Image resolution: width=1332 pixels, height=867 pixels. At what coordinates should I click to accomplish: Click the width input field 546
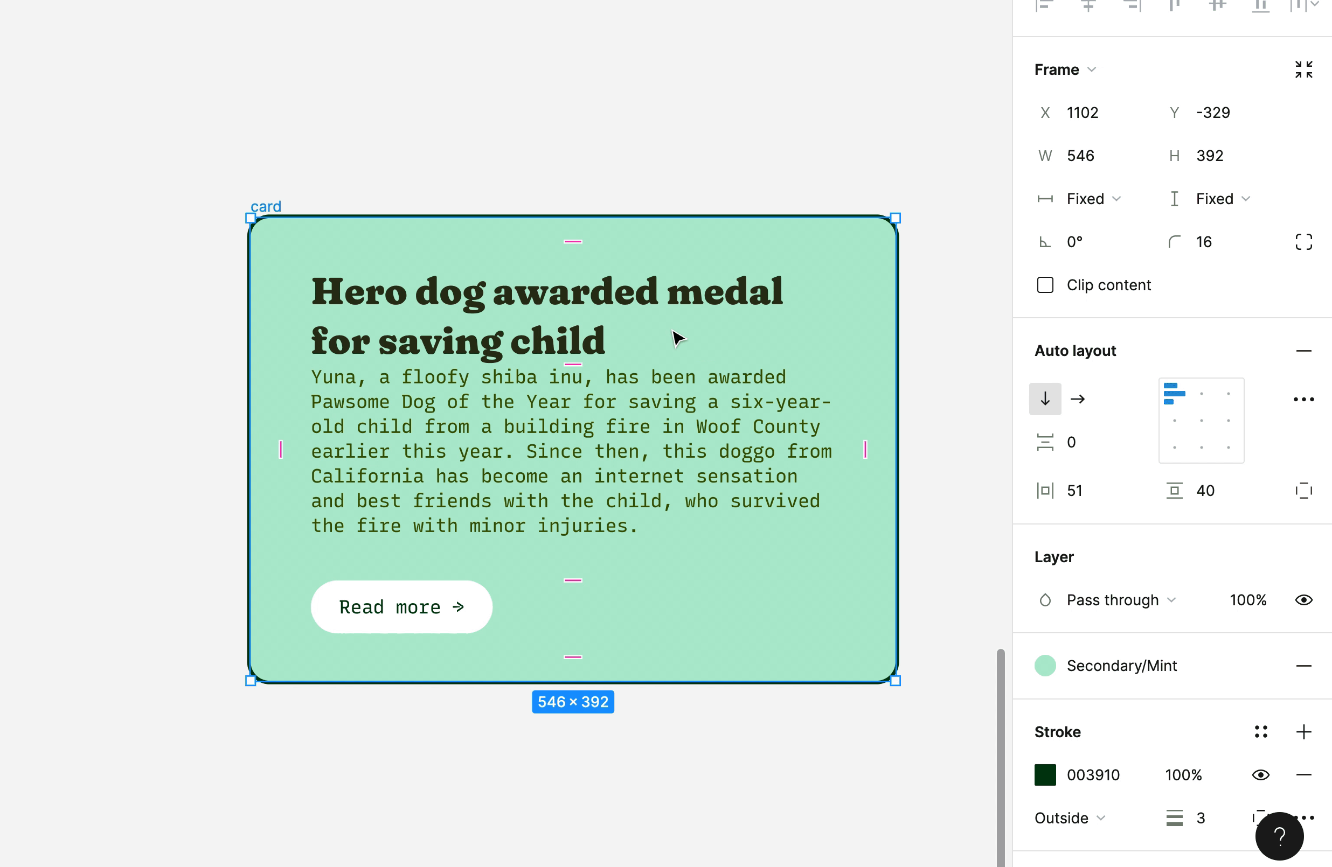(x=1081, y=156)
